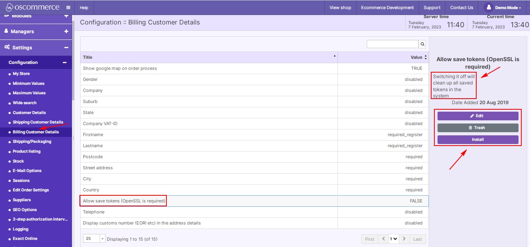Image resolution: width=530 pixels, height=247 pixels.
Task: Go to Last page of results
Action: 418,239
